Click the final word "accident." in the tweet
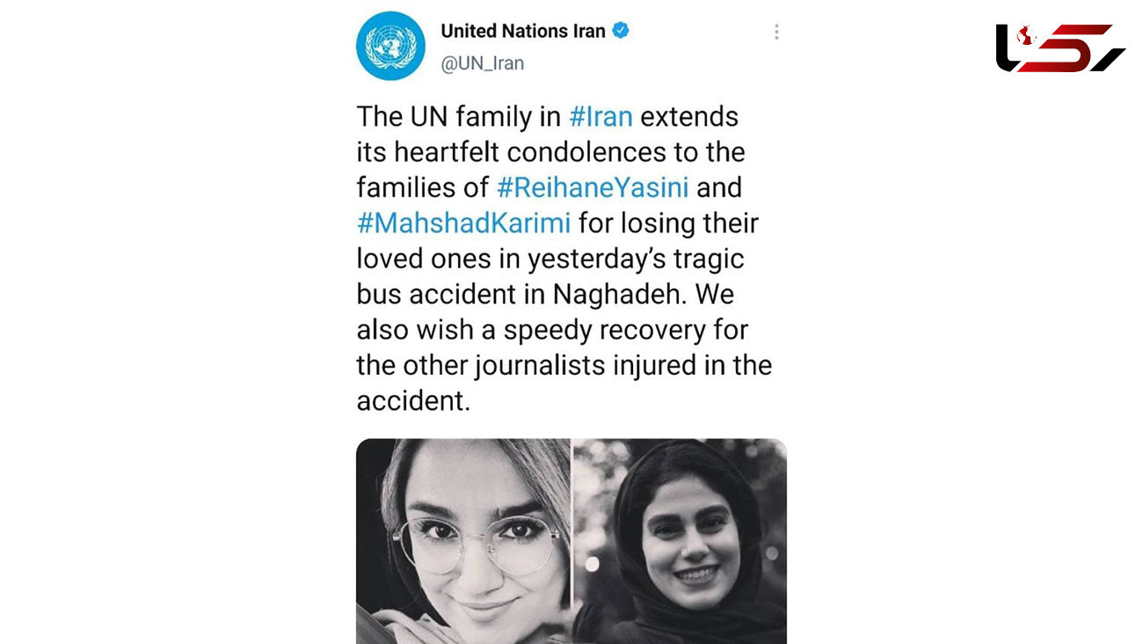Viewport: 1143px width, 644px height. 412,400
